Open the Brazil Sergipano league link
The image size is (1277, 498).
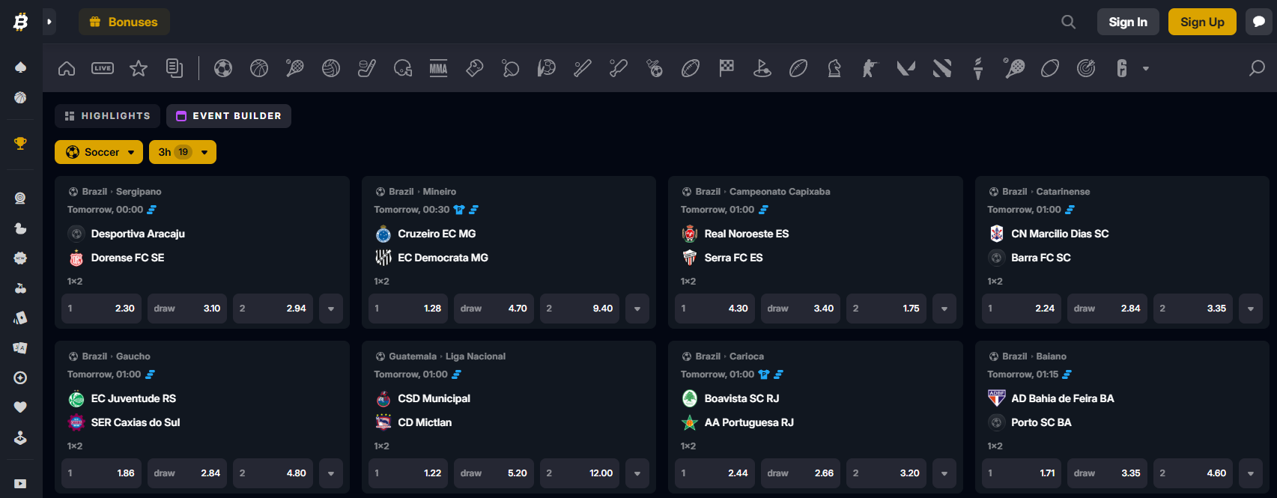point(121,192)
